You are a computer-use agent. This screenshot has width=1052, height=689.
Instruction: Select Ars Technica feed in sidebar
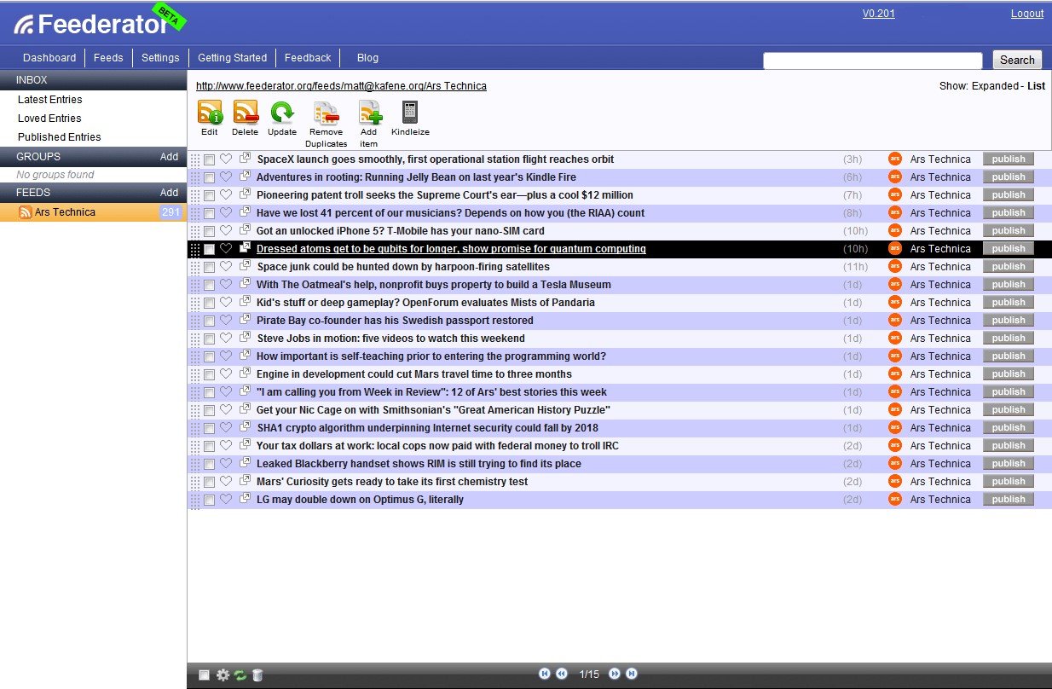click(93, 212)
